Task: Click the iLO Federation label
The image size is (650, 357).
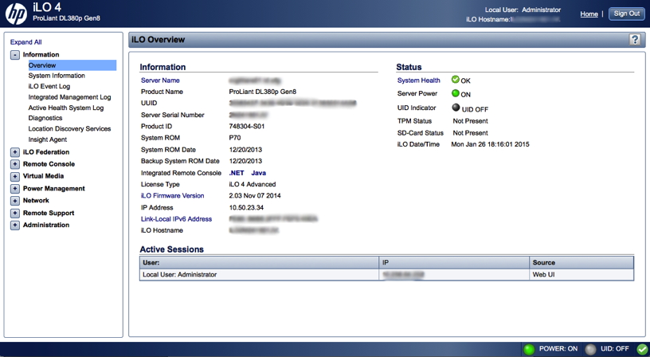Action: point(46,152)
